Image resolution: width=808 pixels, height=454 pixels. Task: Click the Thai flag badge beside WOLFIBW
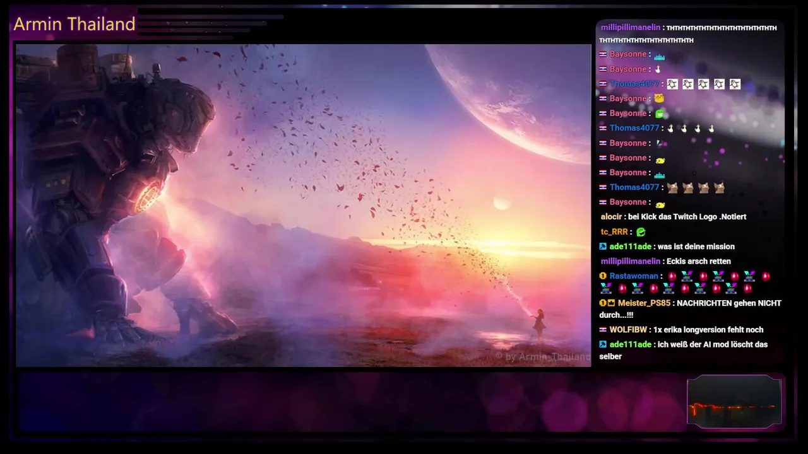tap(603, 330)
